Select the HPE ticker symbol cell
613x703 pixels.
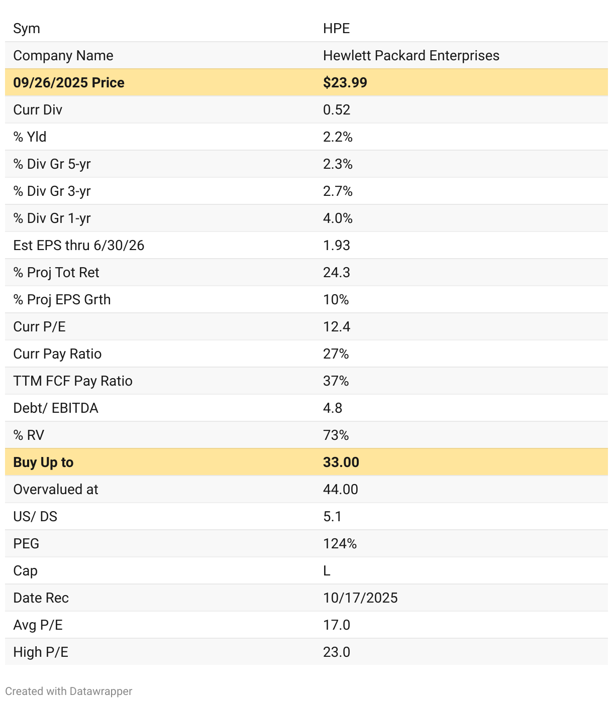(336, 29)
